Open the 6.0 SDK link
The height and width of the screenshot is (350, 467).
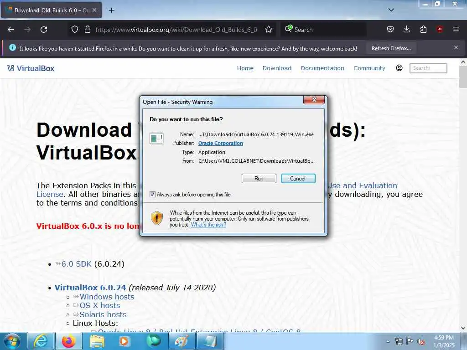tap(76, 264)
